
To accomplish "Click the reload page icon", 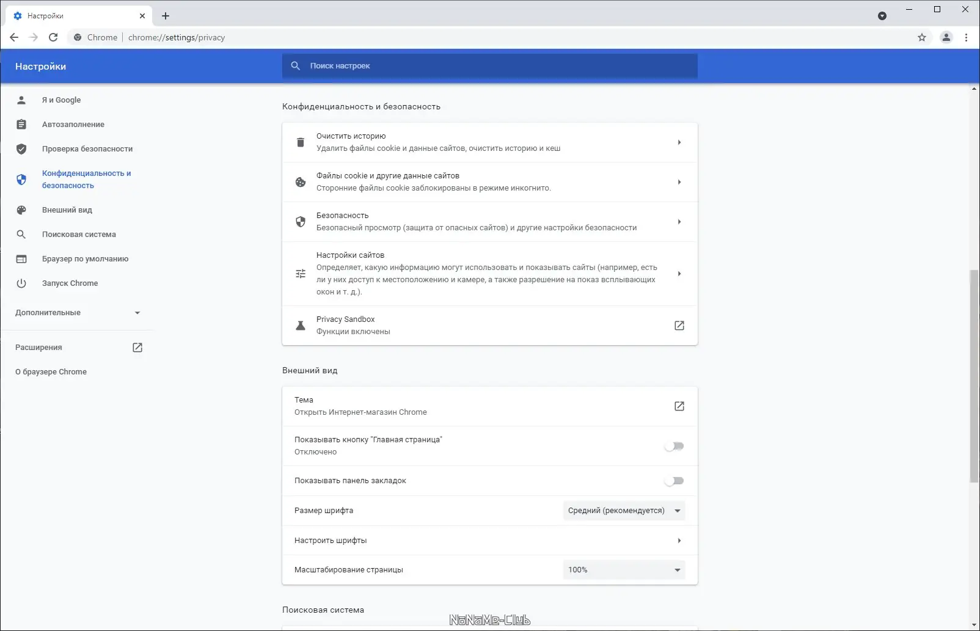I will pyautogui.click(x=53, y=37).
